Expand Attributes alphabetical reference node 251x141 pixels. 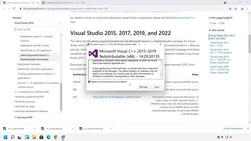pyautogui.click(x=14, y=111)
